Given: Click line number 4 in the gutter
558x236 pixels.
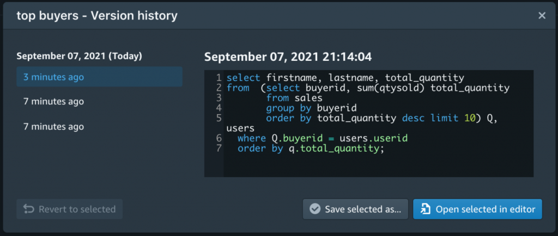Looking at the screenshot, I should point(219,108).
